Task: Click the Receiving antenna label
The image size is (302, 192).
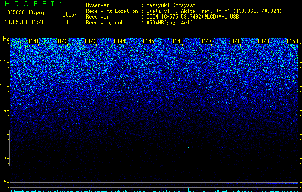Action: pos(110,23)
